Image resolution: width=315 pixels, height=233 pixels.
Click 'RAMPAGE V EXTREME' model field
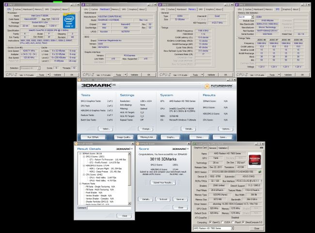point(115,20)
